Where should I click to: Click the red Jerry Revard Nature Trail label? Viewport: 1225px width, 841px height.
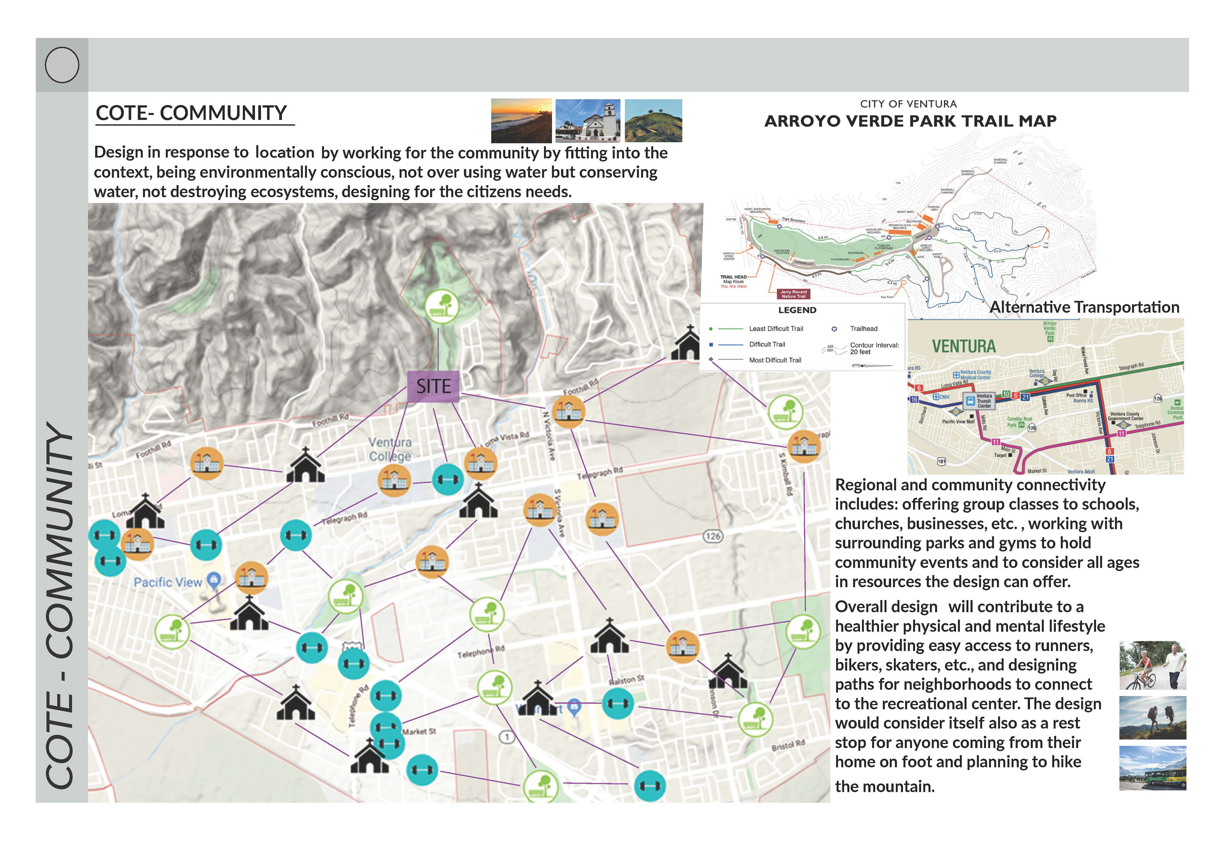[x=794, y=294]
